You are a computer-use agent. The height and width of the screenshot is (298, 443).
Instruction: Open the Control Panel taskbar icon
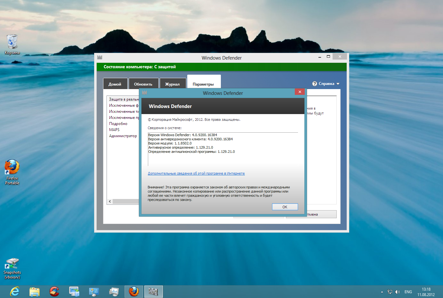tap(94, 292)
